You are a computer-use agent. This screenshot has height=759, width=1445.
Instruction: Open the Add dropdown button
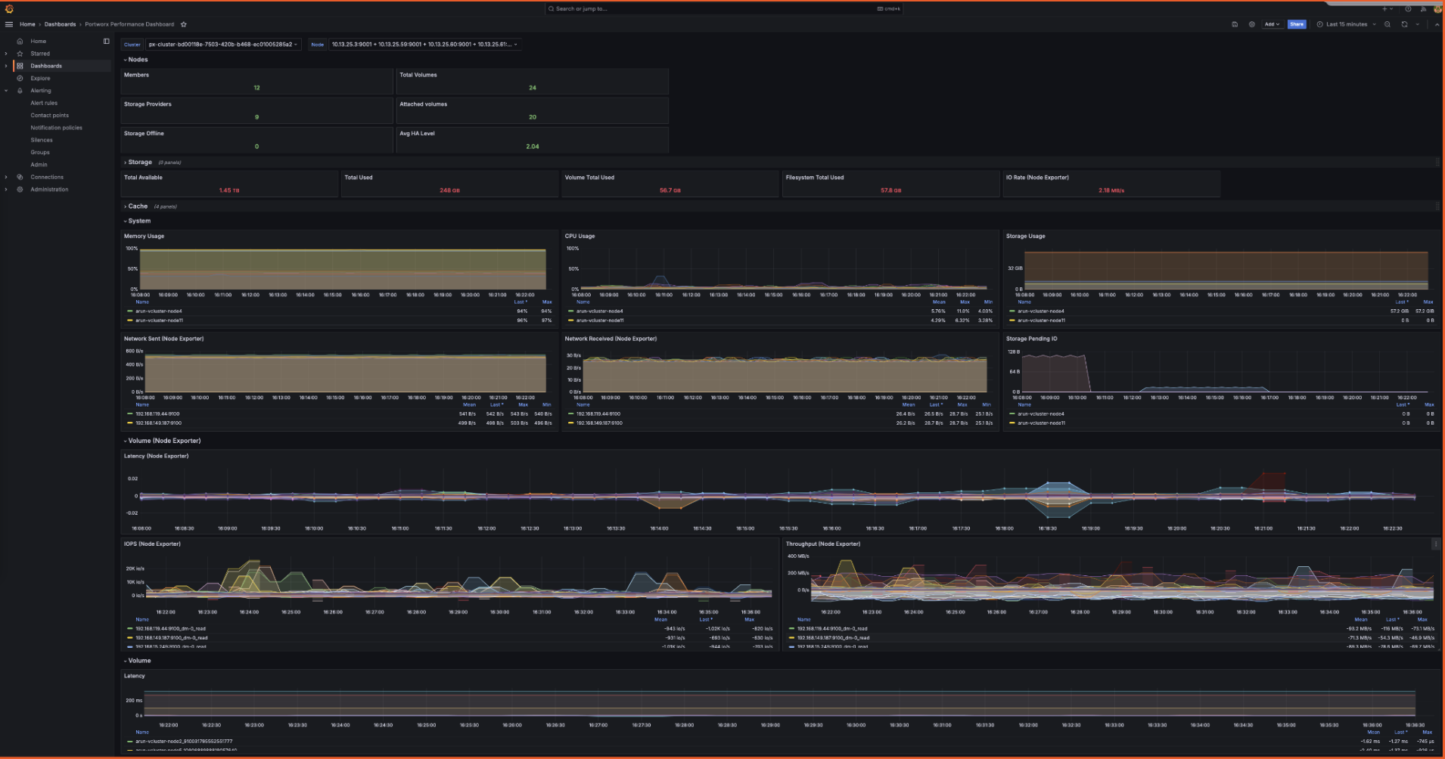coord(1272,24)
